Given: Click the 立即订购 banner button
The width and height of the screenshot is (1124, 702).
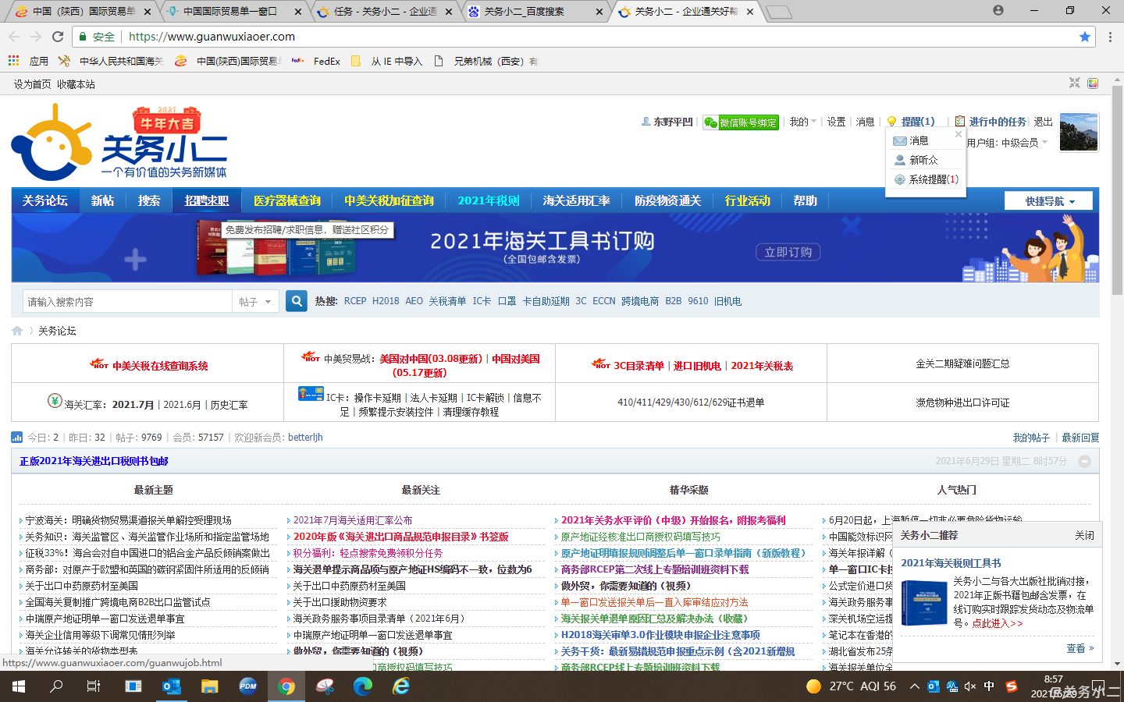Looking at the screenshot, I should click(788, 252).
